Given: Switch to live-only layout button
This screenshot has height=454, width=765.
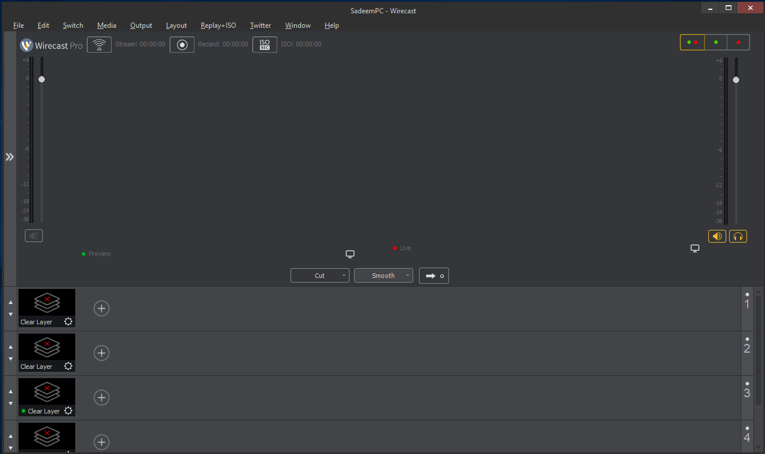Looking at the screenshot, I should coord(738,42).
